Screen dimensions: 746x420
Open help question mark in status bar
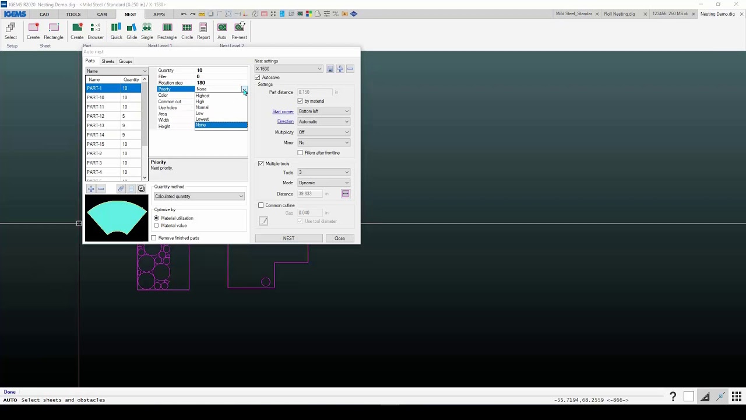(x=673, y=397)
